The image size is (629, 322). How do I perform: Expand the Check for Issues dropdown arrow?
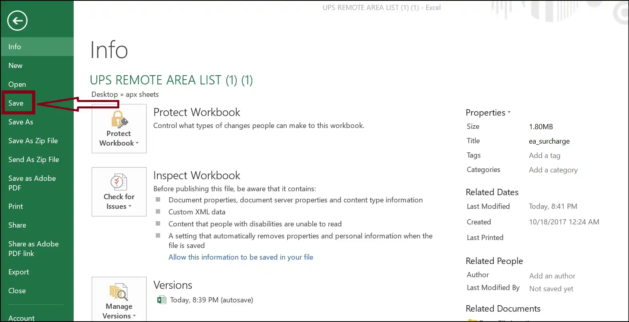tap(130, 206)
